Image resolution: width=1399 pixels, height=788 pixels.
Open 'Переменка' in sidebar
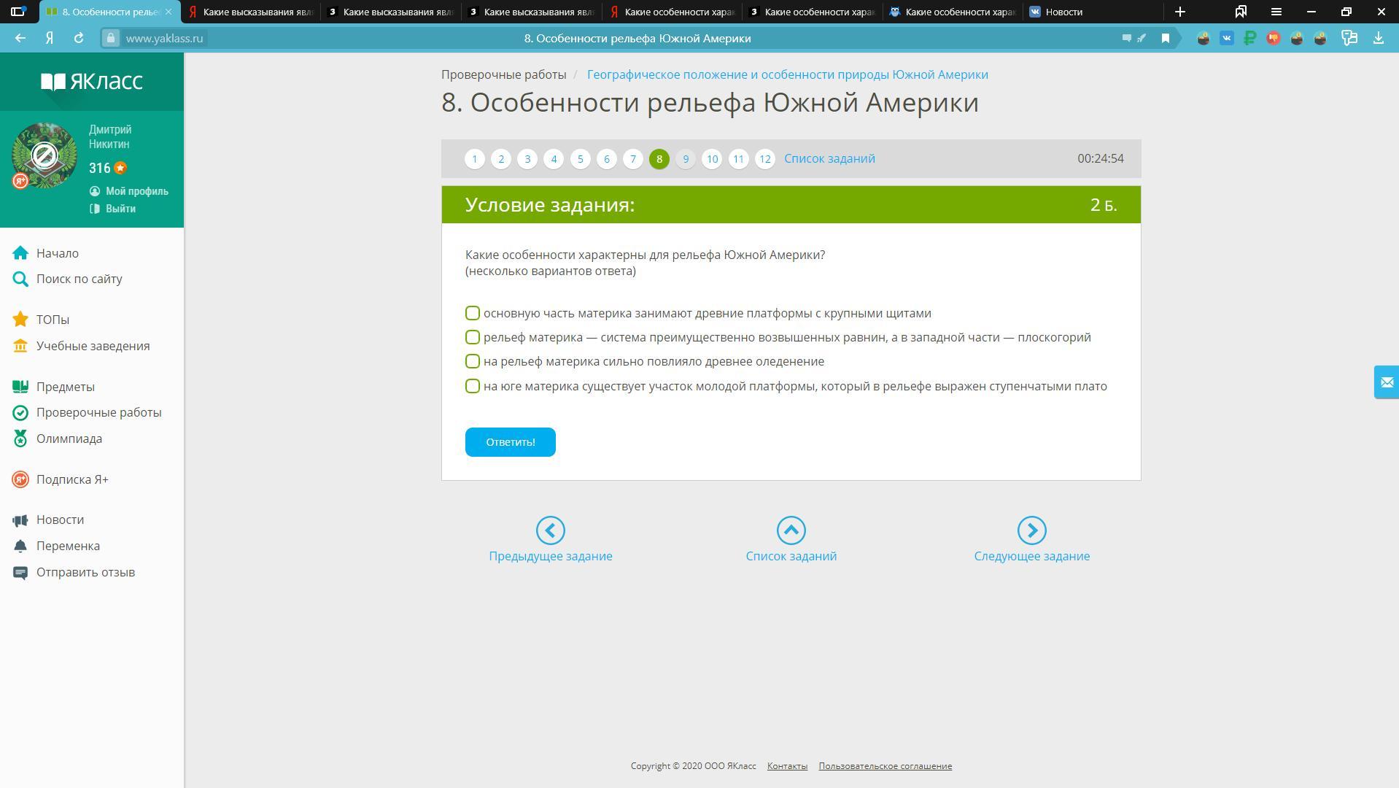pyautogui.click(x=56, y=546)
